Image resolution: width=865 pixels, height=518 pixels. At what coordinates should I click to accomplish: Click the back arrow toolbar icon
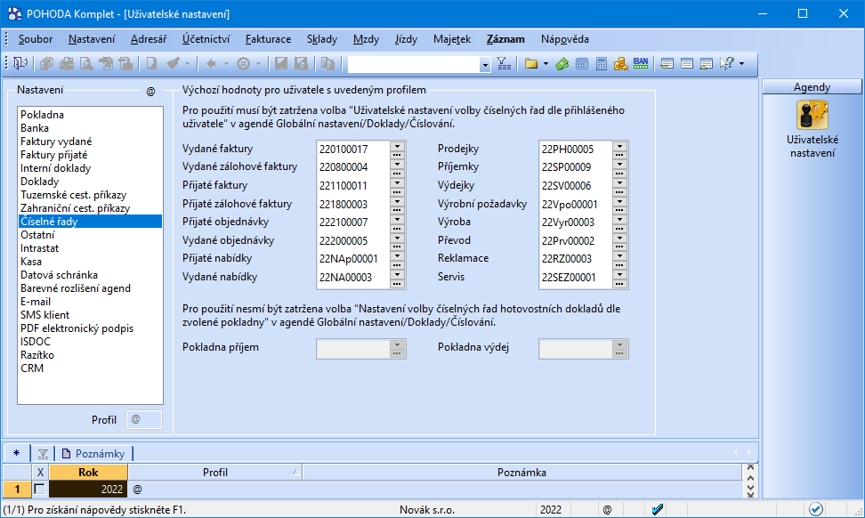(x=211, y=64)
